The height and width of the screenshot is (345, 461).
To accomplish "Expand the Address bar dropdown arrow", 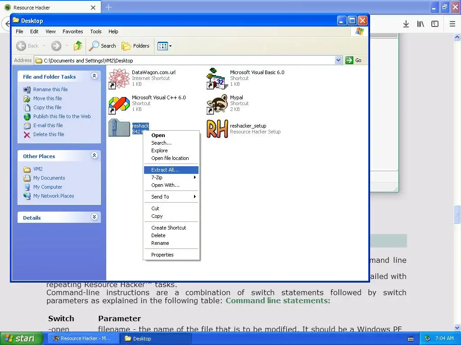I will (338, 61).
